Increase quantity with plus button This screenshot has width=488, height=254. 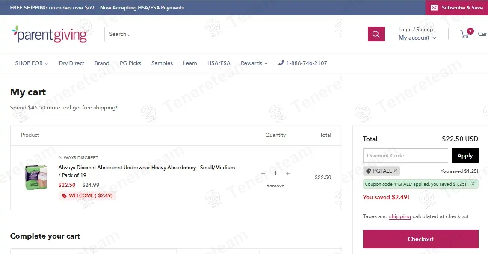pos(288,174)
